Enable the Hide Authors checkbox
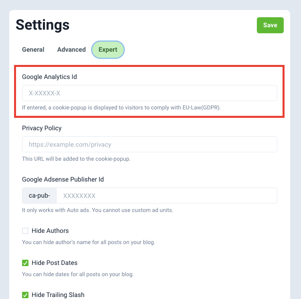Image resolution: width=301 pixels, height=299 pixels. point(25,231)
